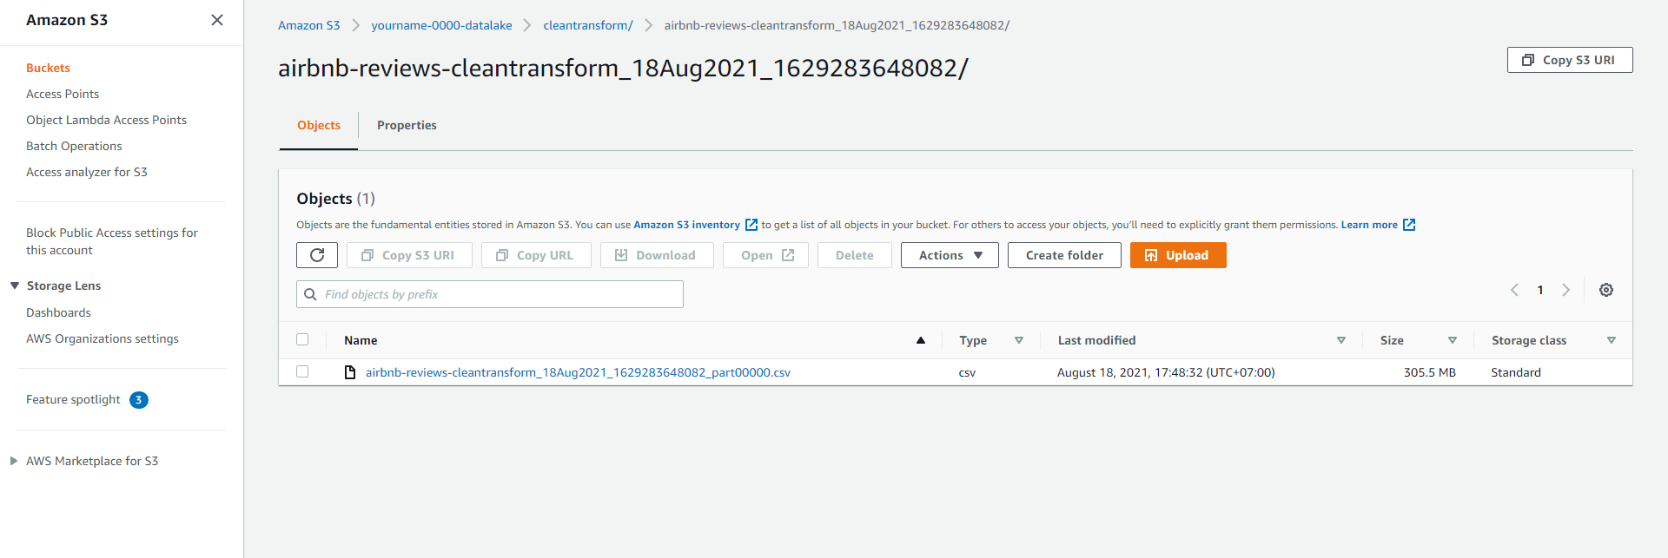Sort objects by Type column arrow
The image size is (1668, 558).
(1019, 340)
